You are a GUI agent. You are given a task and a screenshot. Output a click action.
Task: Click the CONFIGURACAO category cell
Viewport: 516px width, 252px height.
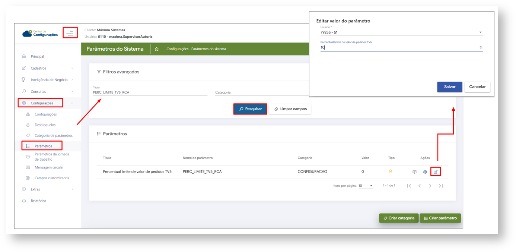click(x=312, y=172)
